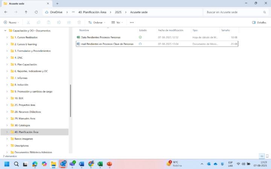Screen dimensions: 271x169
Task: Launch Microsoft Teams from taskbar
Action: [72, 164]
